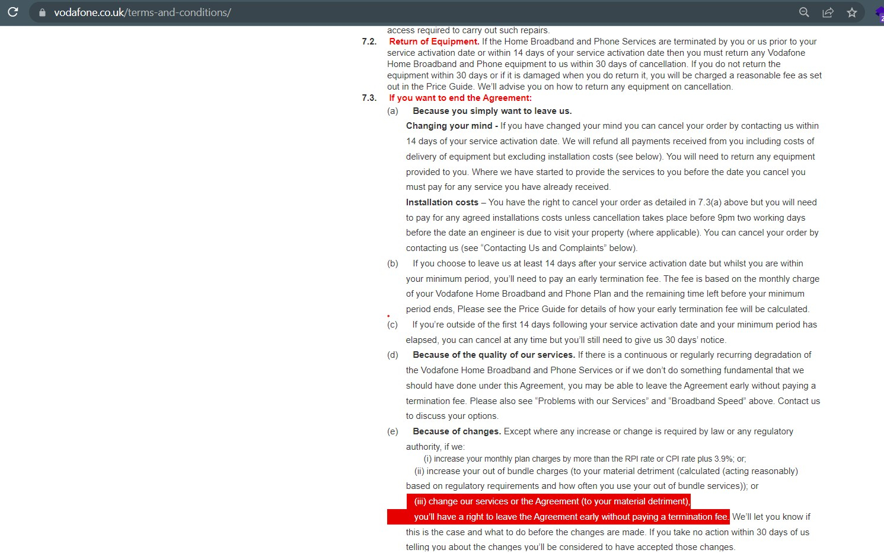Click sub-clause marker (c)
Screen dimensions: 884x553
tap(392, 325)
